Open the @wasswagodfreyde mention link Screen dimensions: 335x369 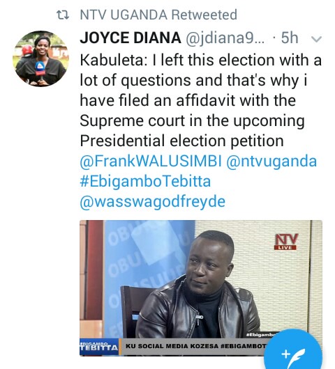pos(153,201)
